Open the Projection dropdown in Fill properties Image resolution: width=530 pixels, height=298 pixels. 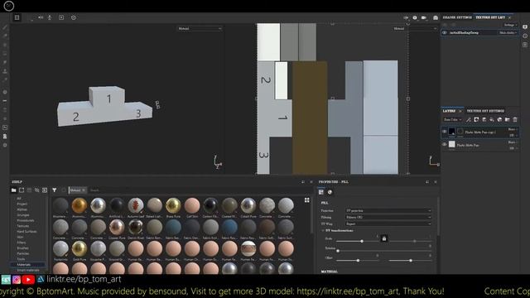[388, 210]
